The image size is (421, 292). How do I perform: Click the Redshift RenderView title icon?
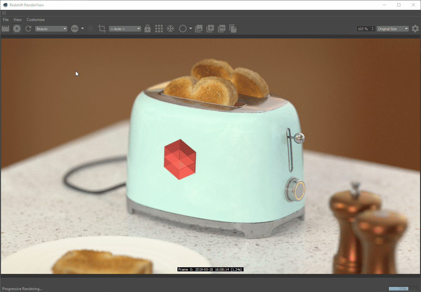[5, 5]
